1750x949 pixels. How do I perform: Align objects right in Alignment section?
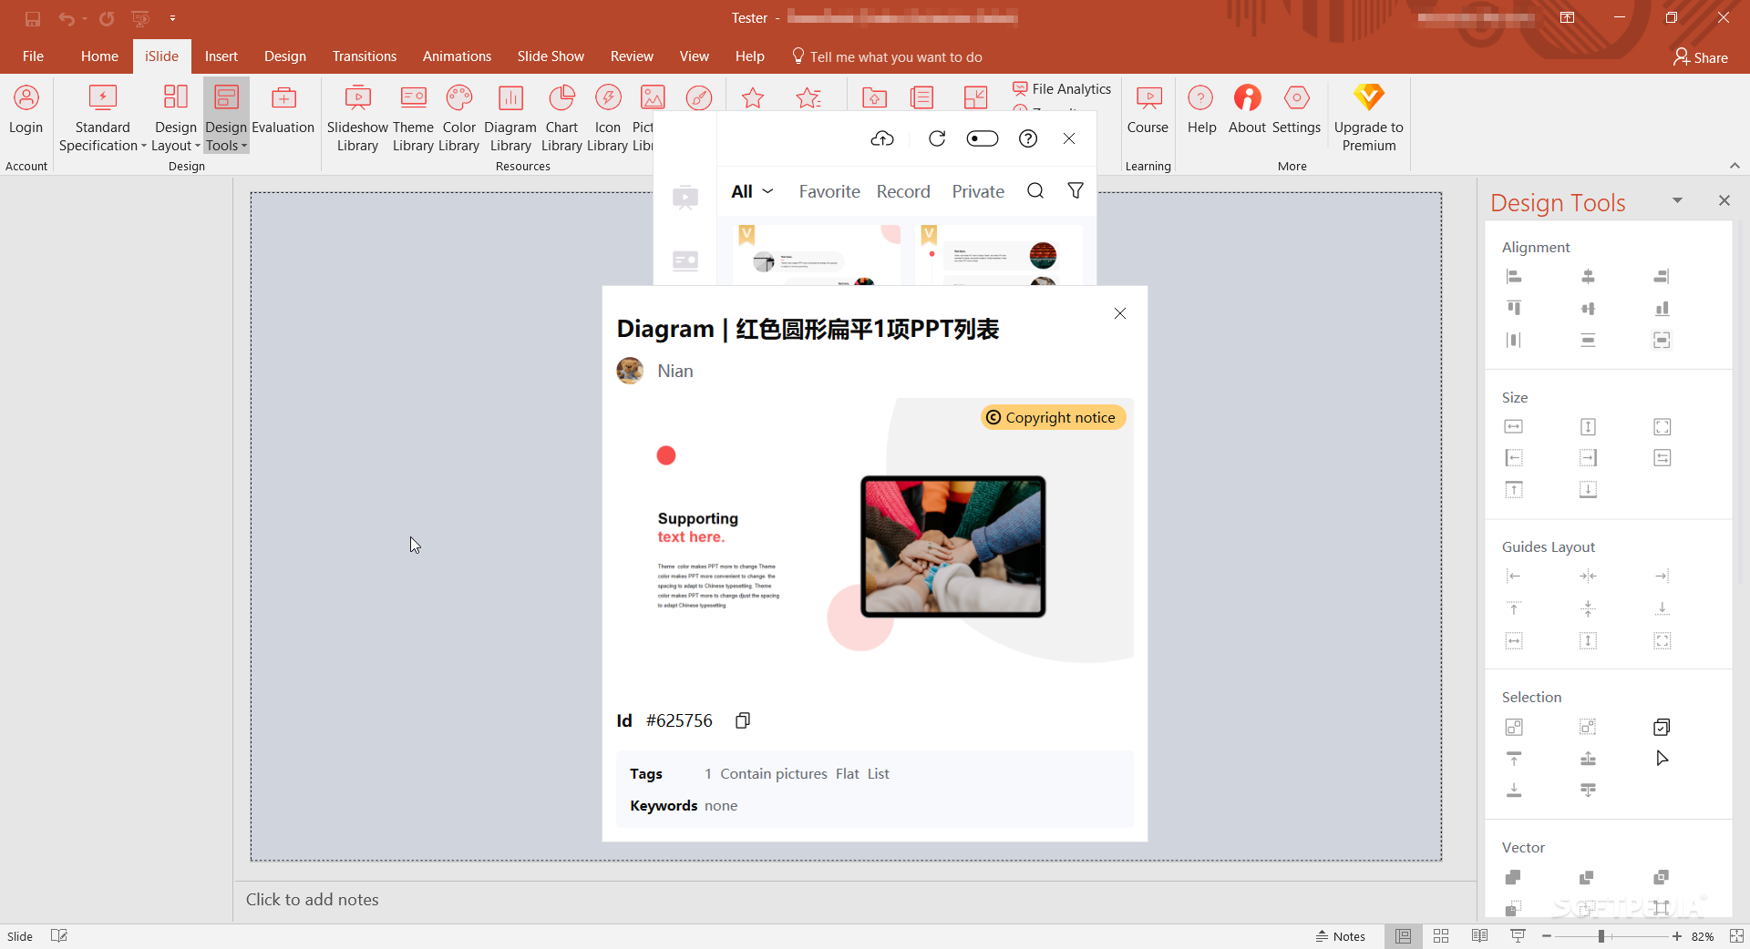click(1662, 276)
